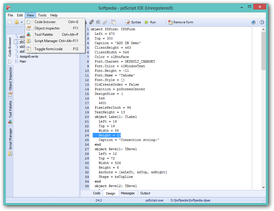The image size is (274, 211).
Task: Click the overlapping squares toolbar icon
Action: (x=92, y=22)
